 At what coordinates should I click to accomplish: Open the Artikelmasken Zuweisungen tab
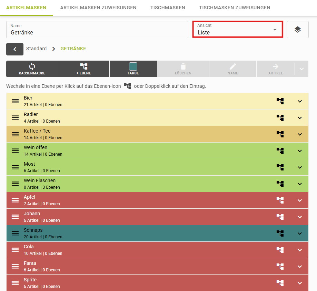coord(98,8)
